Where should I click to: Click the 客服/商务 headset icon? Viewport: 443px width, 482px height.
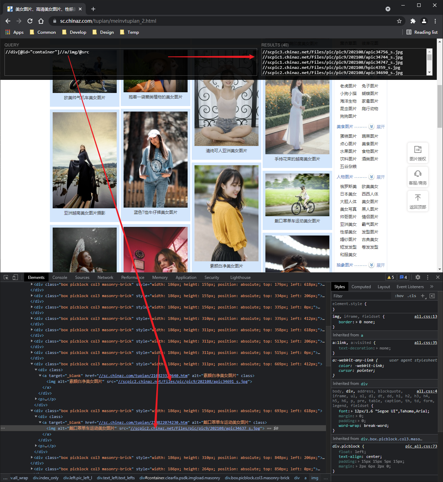coord(418,177)
